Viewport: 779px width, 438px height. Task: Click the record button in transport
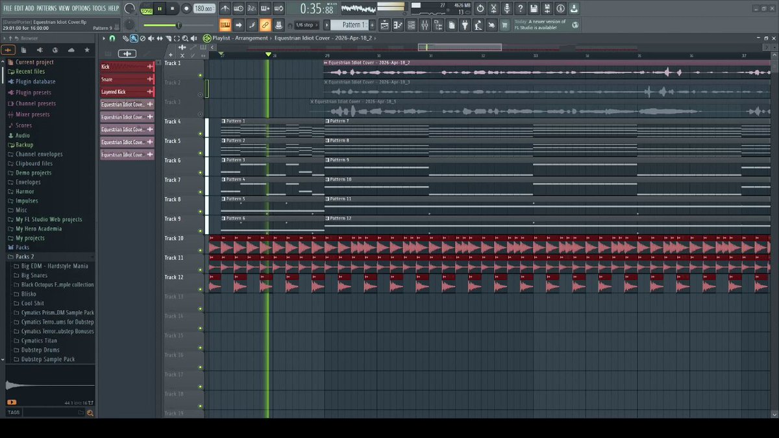pos(186,8)
